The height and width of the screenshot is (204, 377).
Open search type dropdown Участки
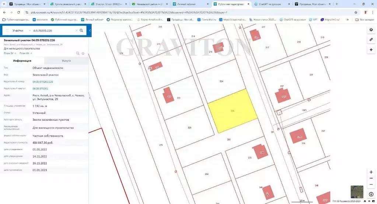click(x=22, y=31)
